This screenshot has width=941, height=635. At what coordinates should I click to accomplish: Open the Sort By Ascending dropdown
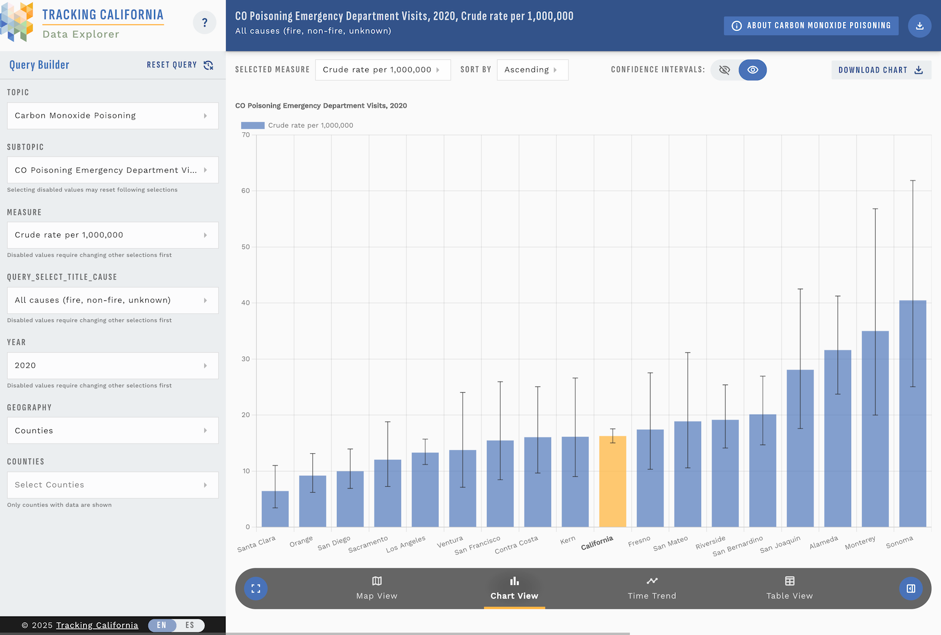[532, 69]
